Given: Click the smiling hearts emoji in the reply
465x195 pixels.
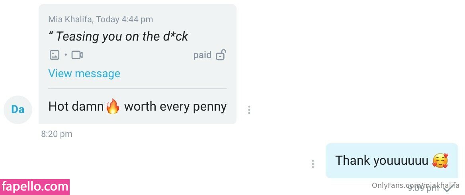Looking at the screenshot, I should (440, 161).
